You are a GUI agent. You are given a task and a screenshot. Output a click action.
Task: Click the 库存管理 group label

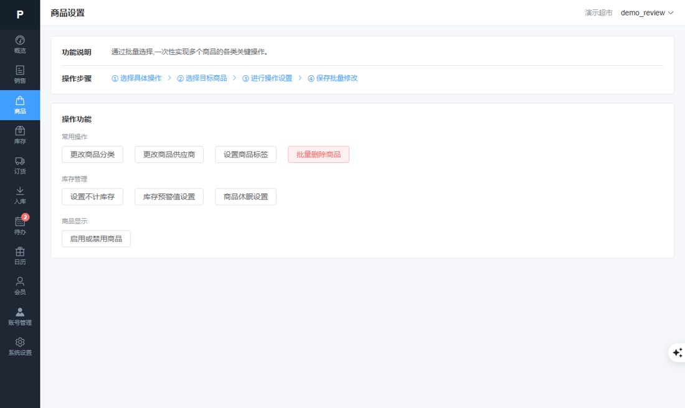(x=74, y=179)
